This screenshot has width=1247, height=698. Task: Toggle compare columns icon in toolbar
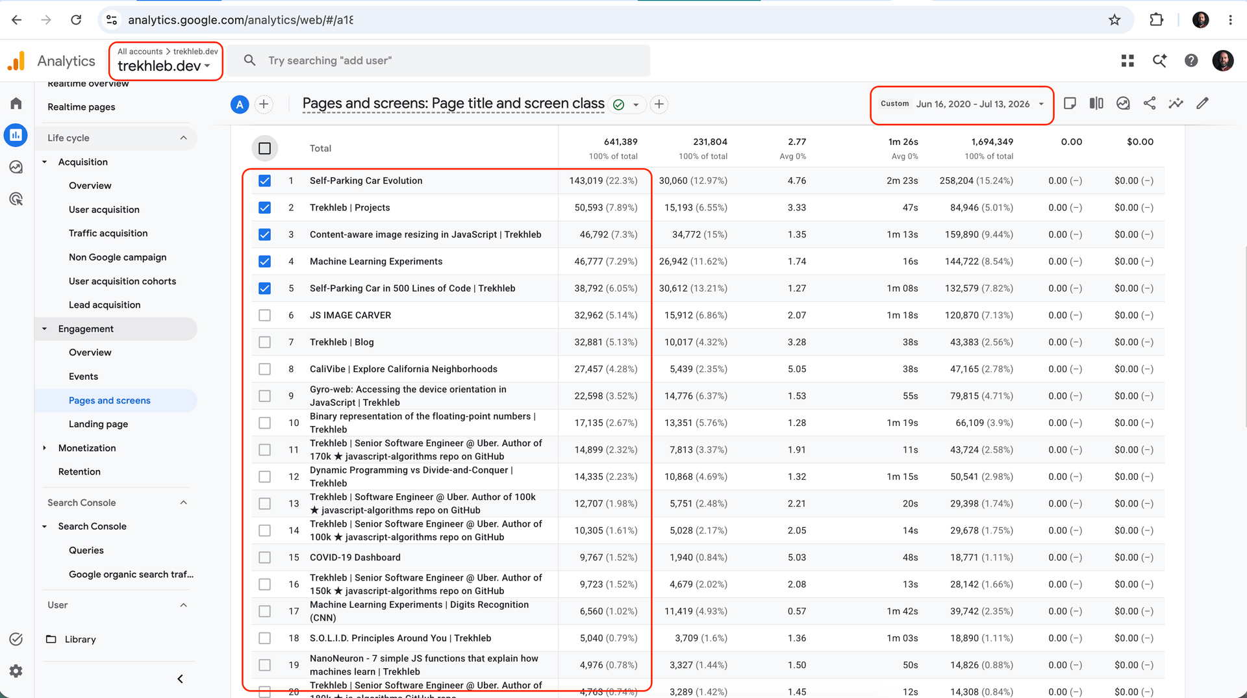coord(1096,103)
